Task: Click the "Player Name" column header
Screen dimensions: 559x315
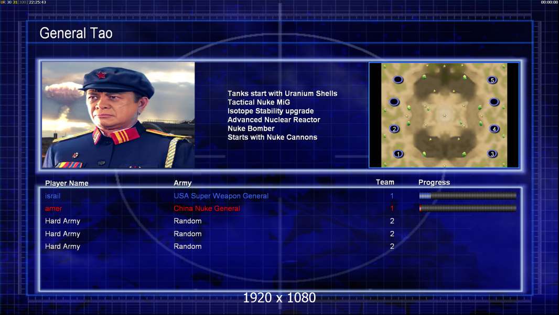Action: coord(67,183)
